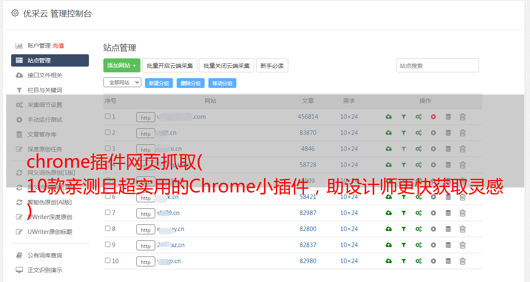Image resolution: width=530 pixels, height=282 pixels.
Task: Open the gears icon in row 82980
Action: [x=418, y=261]
